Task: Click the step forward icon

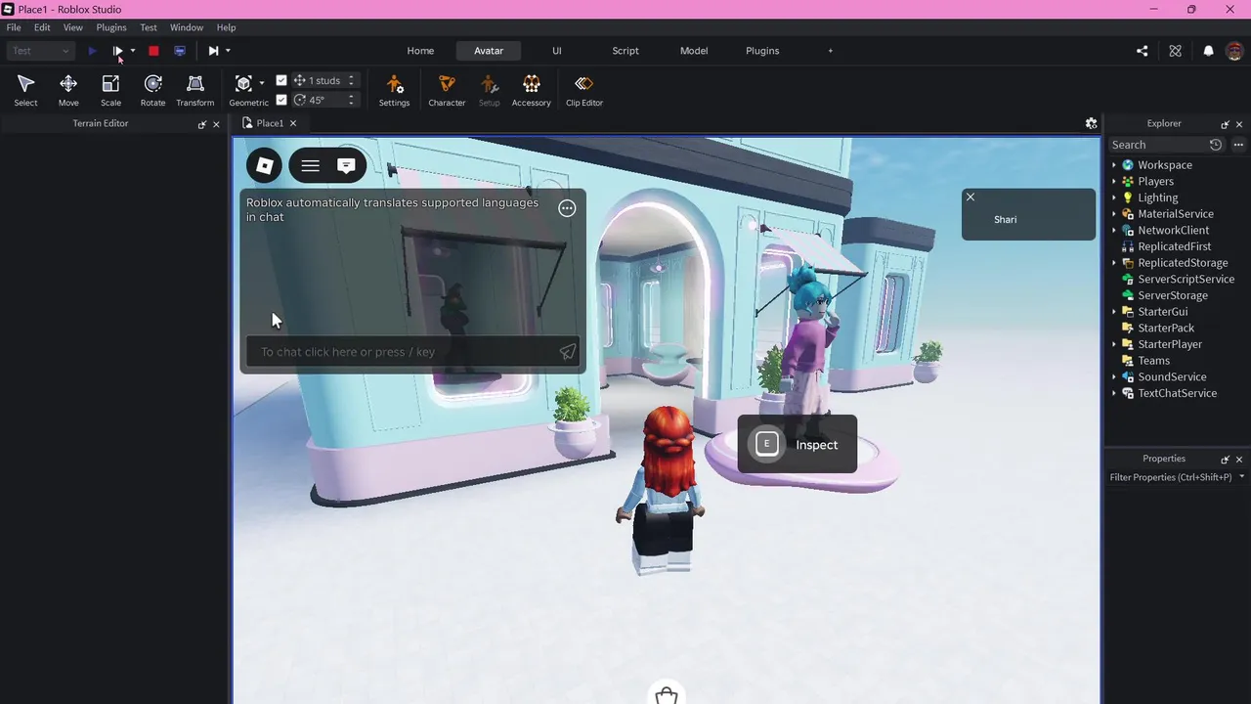Action: (x=213, y=51)
